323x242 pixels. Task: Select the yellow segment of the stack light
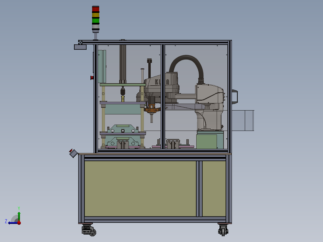(x=96, y=15)
